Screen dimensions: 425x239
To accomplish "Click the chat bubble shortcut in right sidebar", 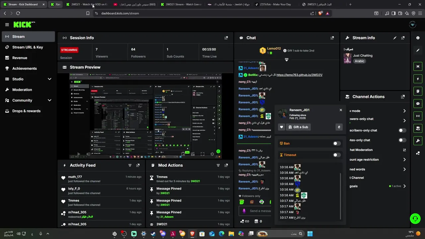I will point(418,104).
